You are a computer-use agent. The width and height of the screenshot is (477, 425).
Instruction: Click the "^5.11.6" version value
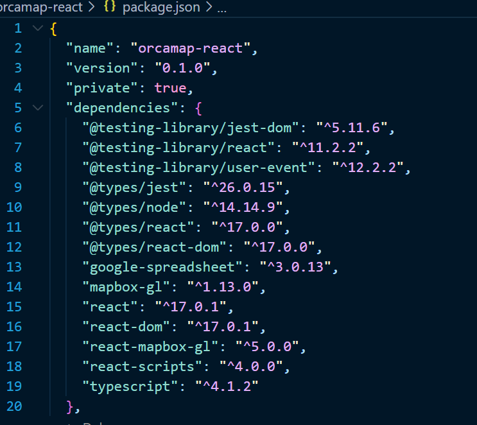352,128
